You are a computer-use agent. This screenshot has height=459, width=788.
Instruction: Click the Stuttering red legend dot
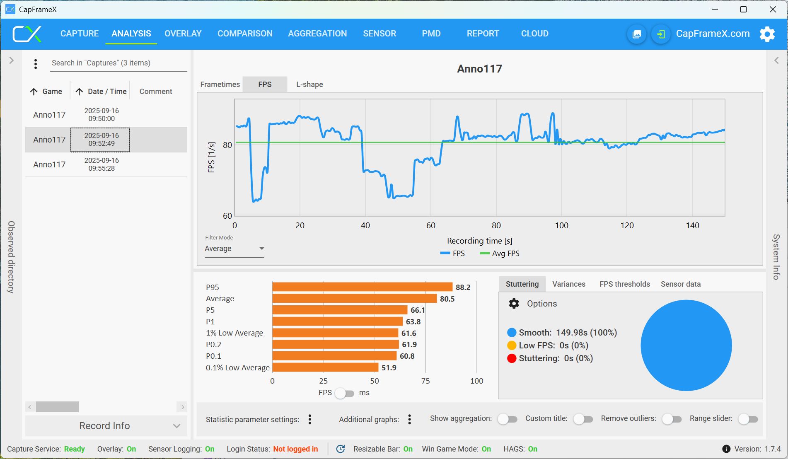click(x=512, y=358)
